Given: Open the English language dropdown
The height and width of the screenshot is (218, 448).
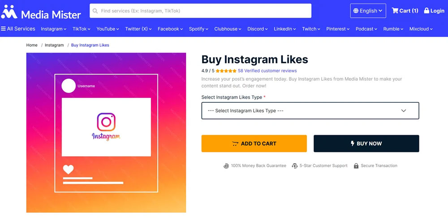Looking at the screenshot, I should coord(368,11).
